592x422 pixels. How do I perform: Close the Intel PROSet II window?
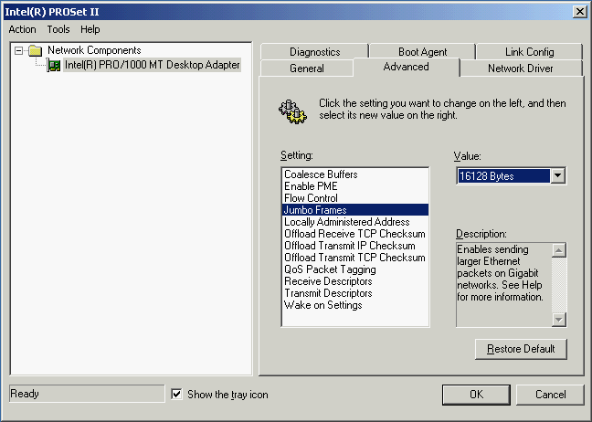coord(579,12)
